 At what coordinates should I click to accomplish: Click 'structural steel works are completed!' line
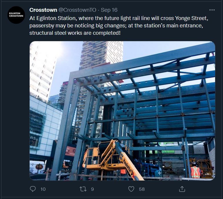coord(75,33)
